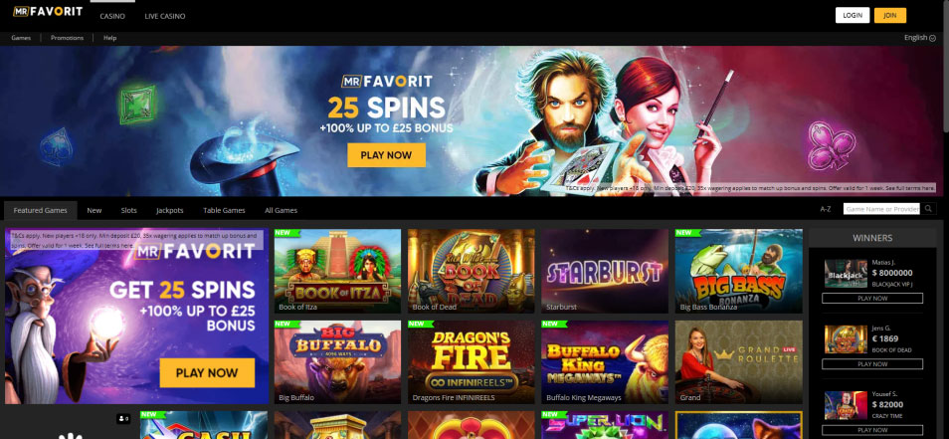
Task: Open the Live Casino menu item
Action: (x=164, y=16)
